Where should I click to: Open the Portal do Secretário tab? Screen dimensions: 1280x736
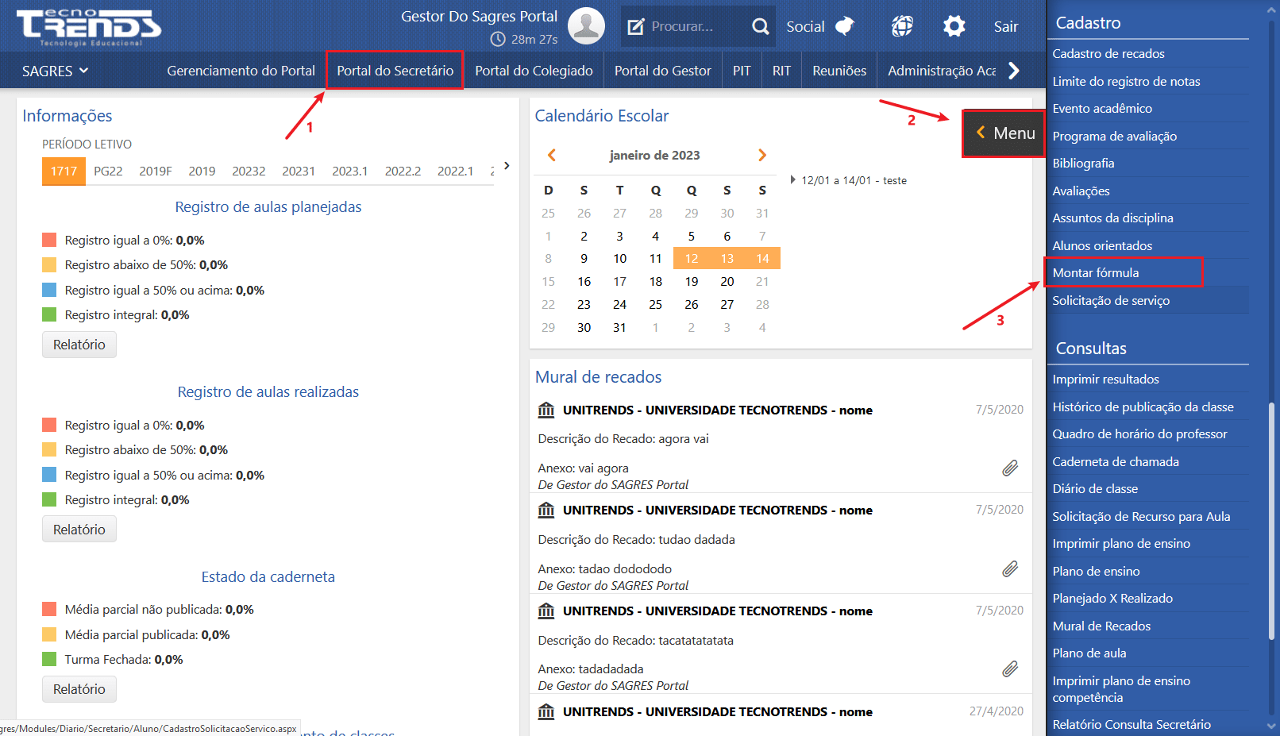pos(395,71)
